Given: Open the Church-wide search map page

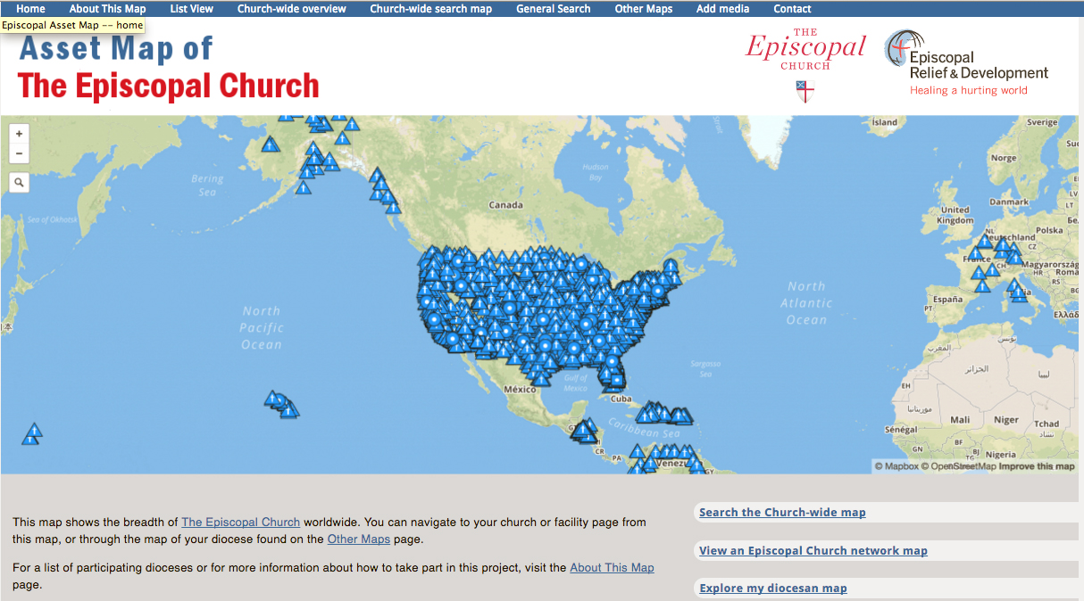Looking at the screenshot, I should (431, 9).
